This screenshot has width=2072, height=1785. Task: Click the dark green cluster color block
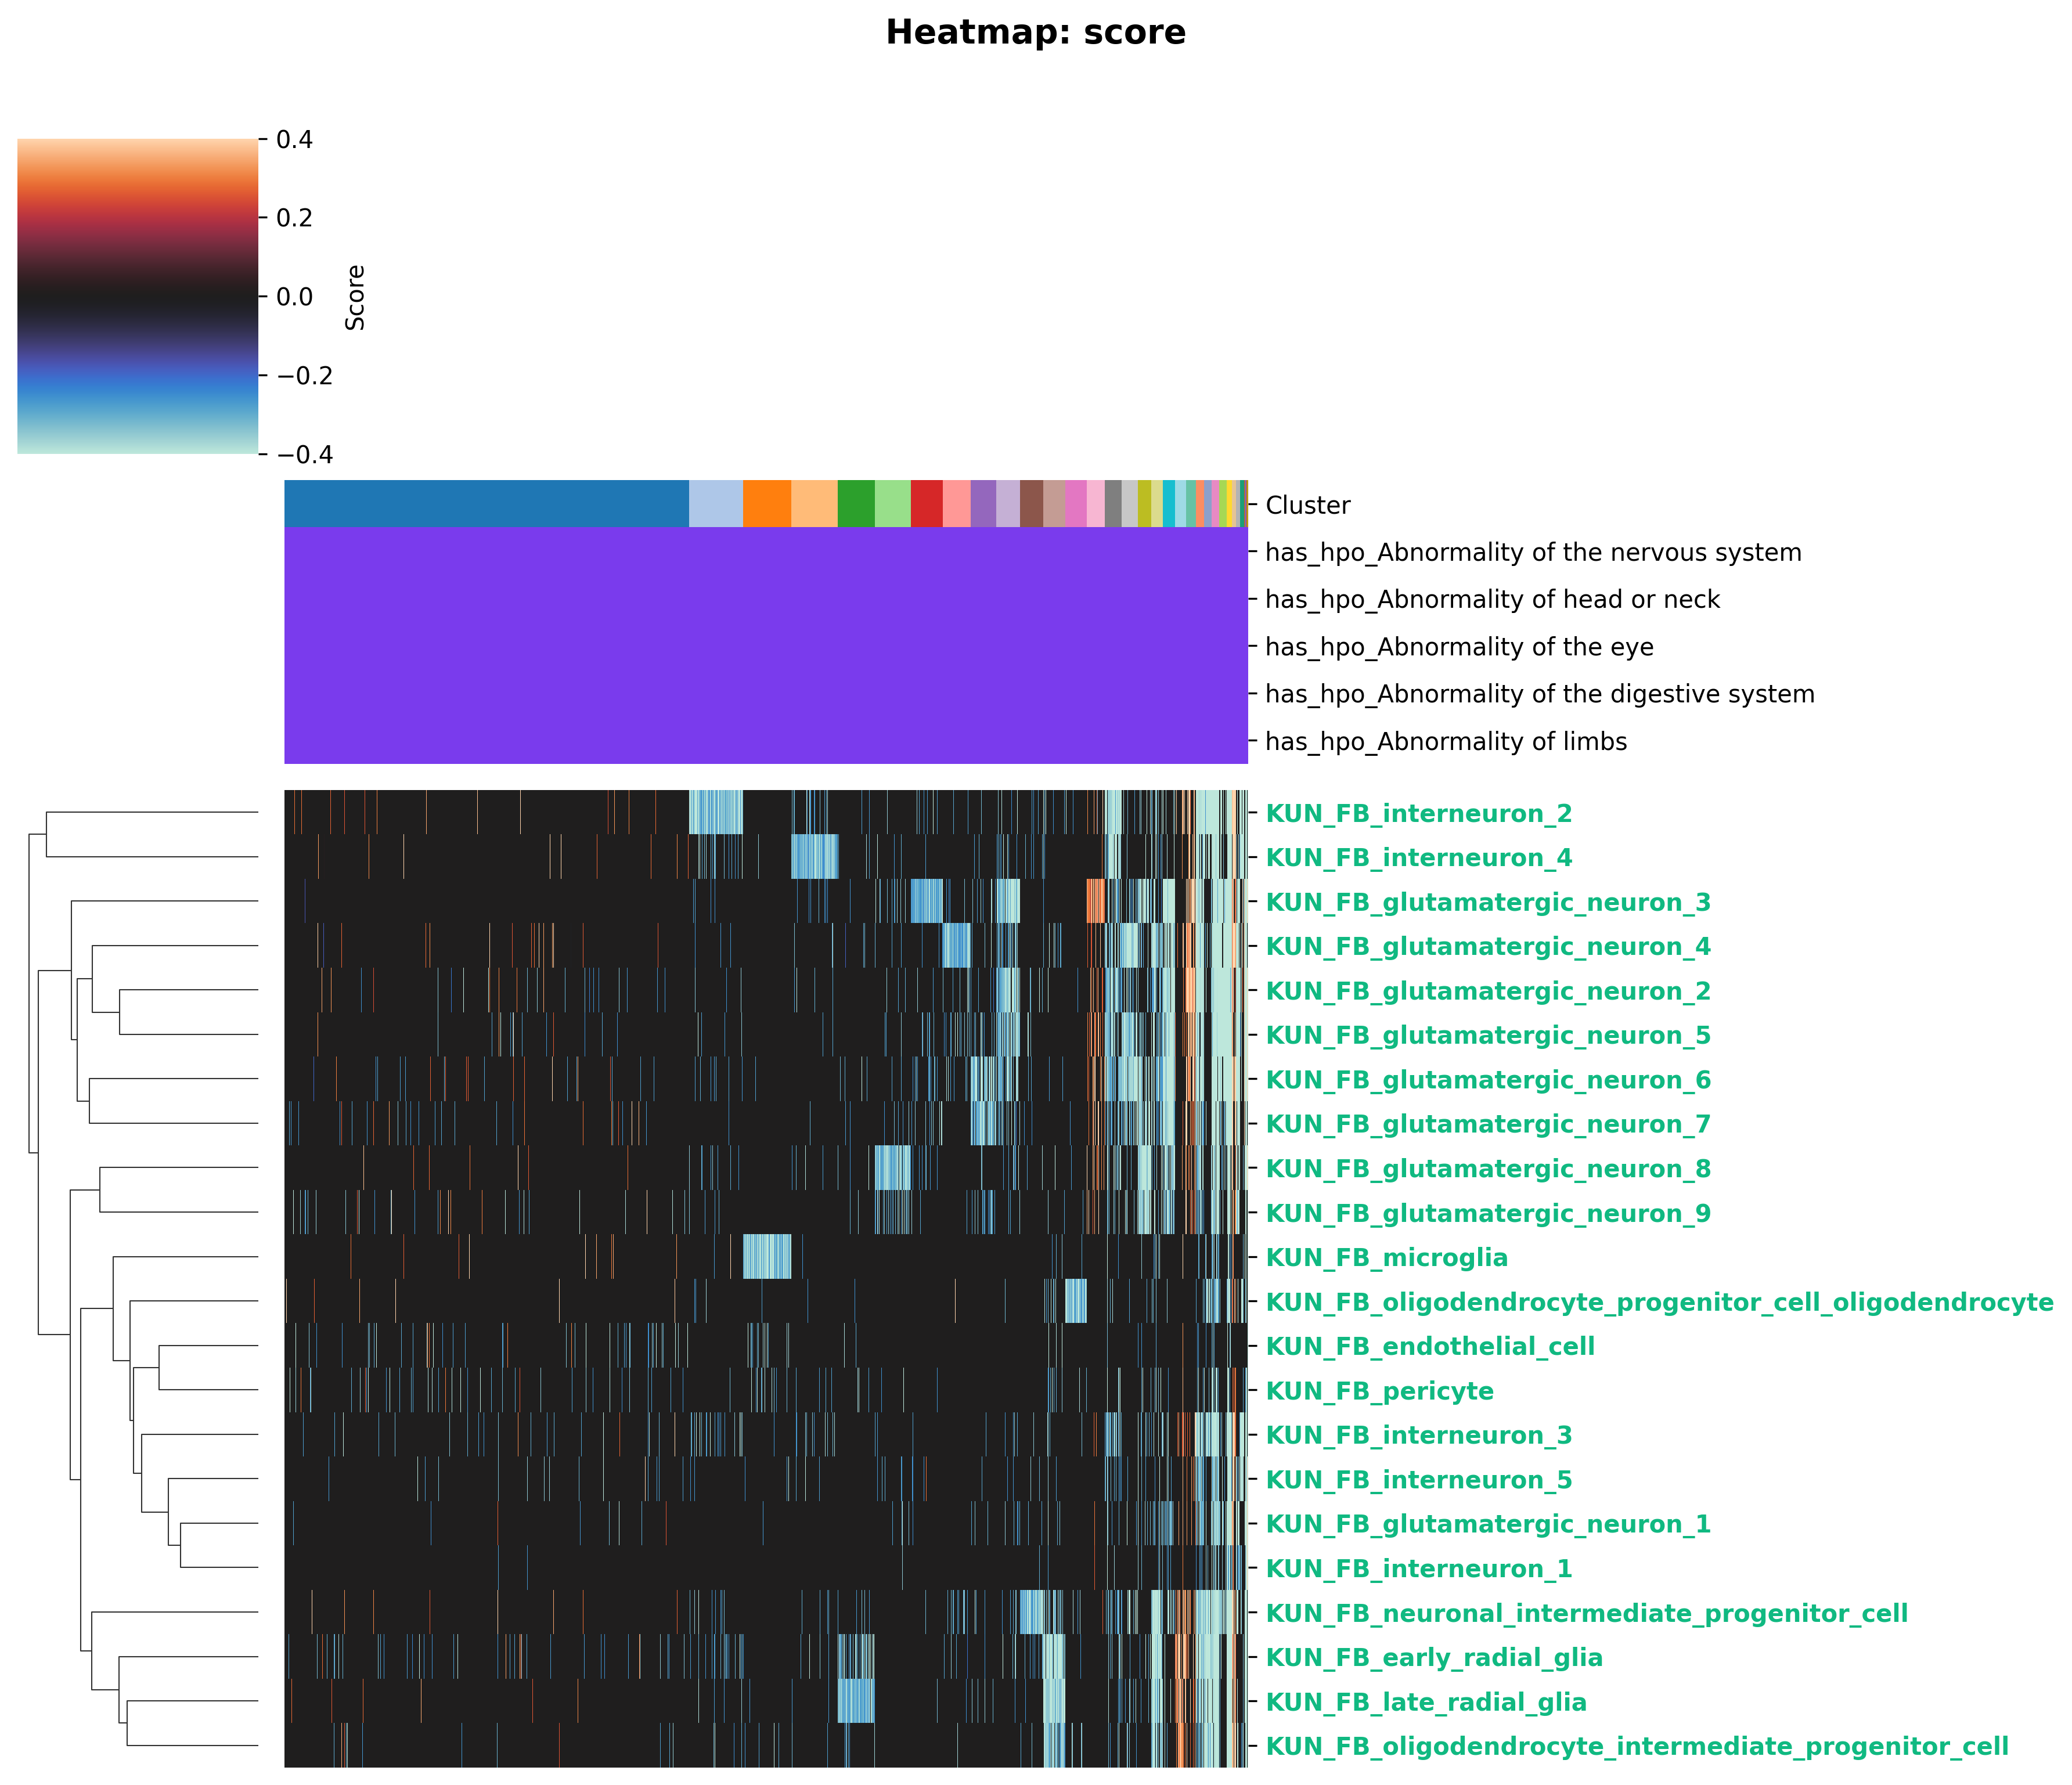(x=855, y=503)
